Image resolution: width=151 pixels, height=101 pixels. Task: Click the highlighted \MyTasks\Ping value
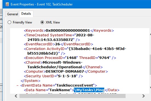pyautogui.click(x=89, y=90)
